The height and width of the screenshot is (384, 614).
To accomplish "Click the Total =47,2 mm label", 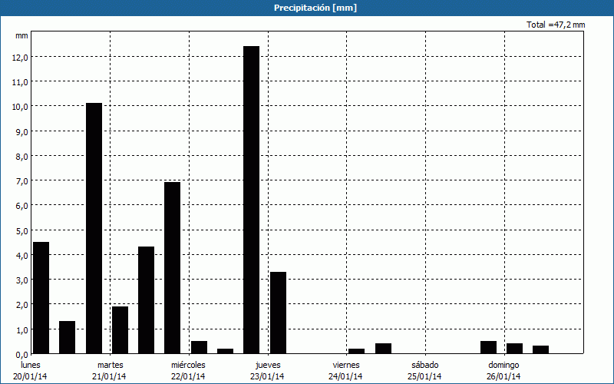I will click(x=556, y=25).
